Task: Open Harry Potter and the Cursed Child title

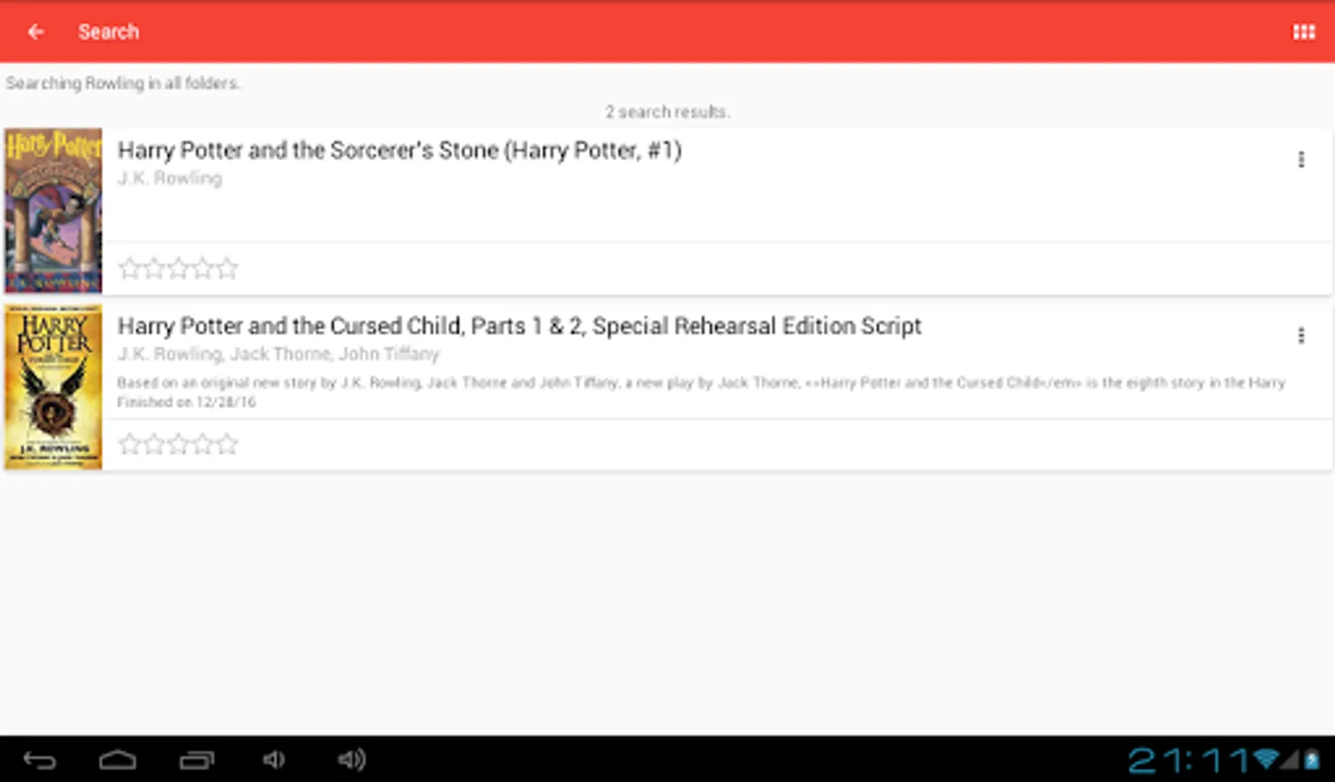Action: (519, 326)
